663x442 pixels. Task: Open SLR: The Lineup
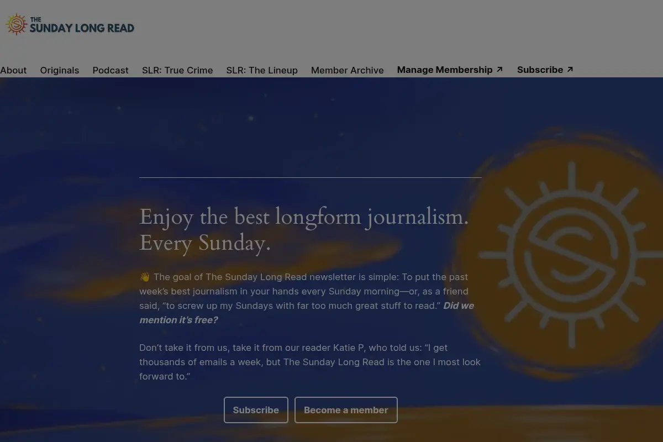point(262,70)
